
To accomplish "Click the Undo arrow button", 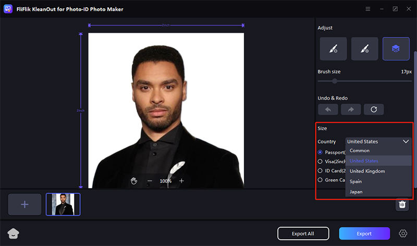I will pos(328,109).
